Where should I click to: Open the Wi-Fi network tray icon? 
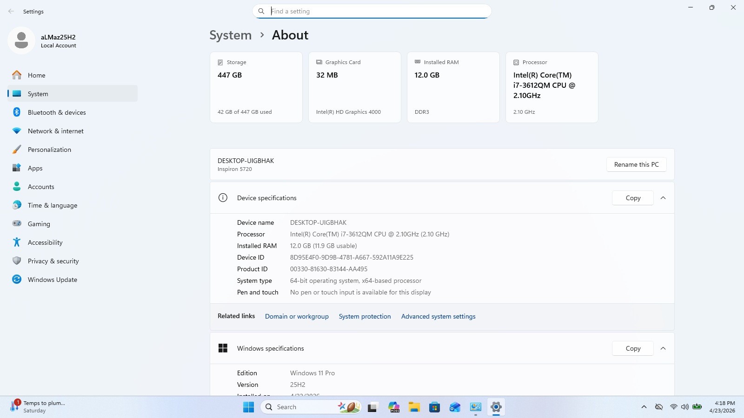tap(673, 407)
